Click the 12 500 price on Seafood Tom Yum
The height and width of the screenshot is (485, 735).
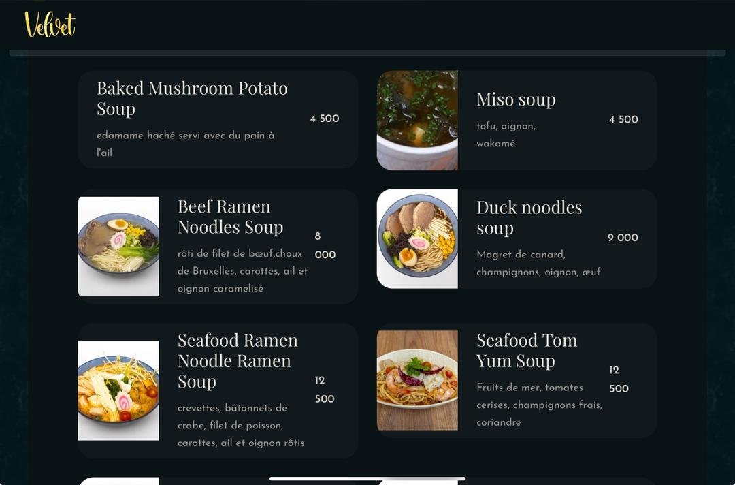pyautogui.click(x=619, y=379)
